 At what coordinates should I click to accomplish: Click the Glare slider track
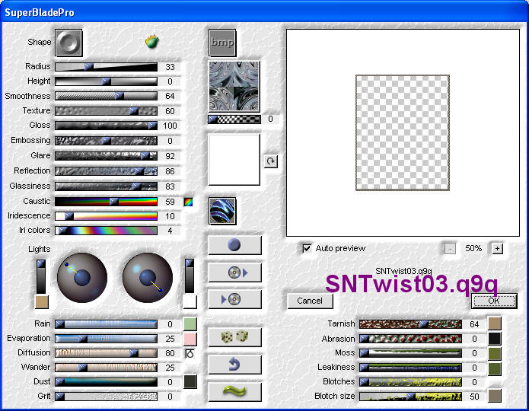(x=106, y=156)
